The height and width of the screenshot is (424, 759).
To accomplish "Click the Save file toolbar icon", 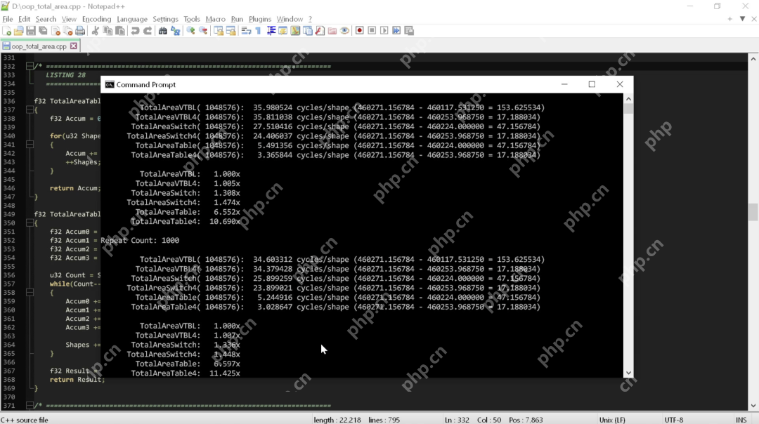I will (x=30, y=31).
